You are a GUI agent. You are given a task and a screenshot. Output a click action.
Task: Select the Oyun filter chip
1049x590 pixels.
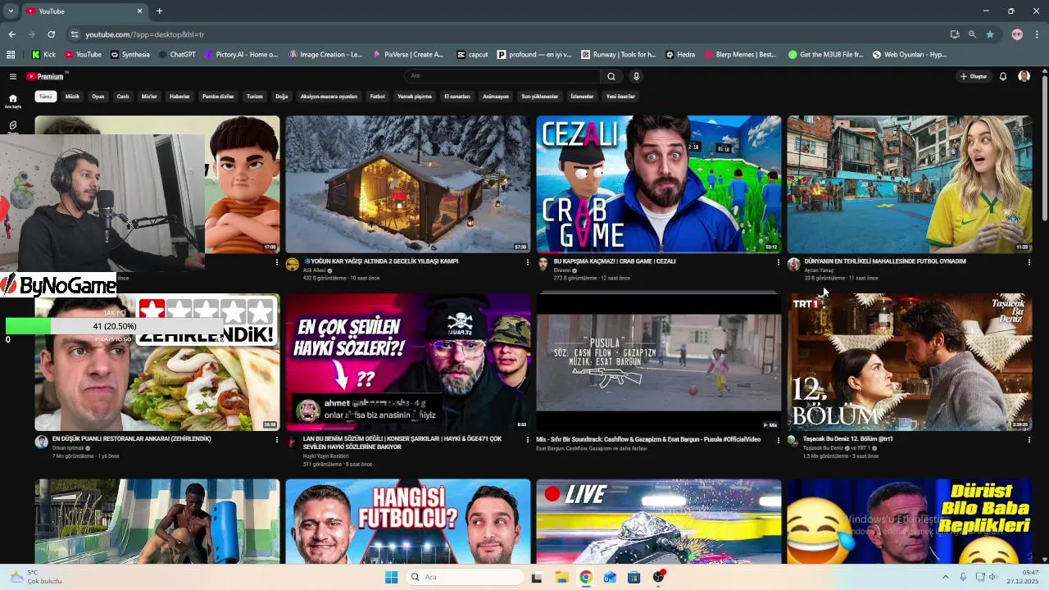point(98,96)
